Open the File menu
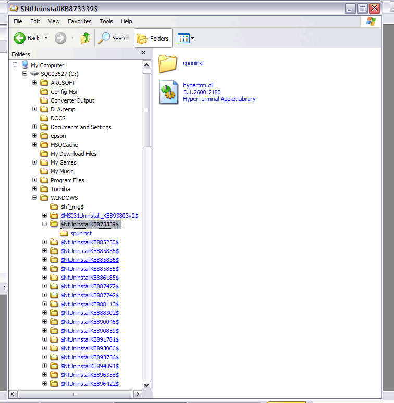Viewport: 394px width, 403px height. pyautogui.click(x=18, y=21)
